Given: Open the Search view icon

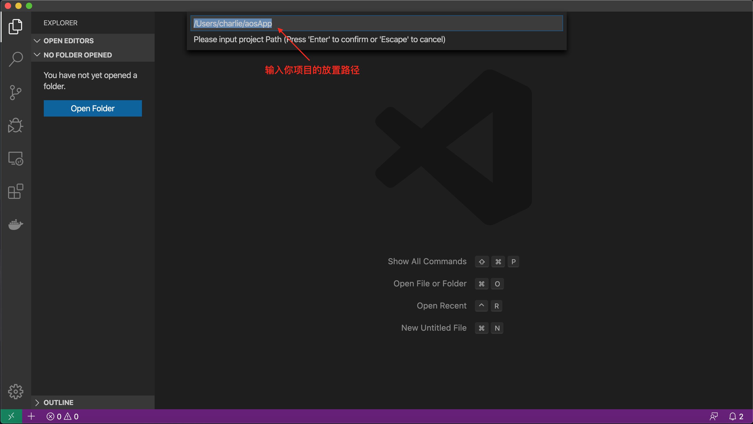Looking at the screenshot, I should point(16,59).
